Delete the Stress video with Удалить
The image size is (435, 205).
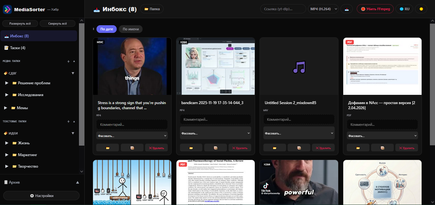156,148
